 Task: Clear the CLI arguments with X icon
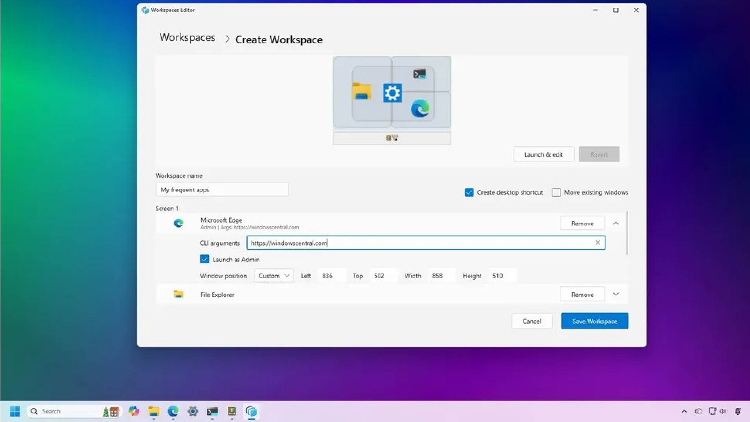pos(597,243)
